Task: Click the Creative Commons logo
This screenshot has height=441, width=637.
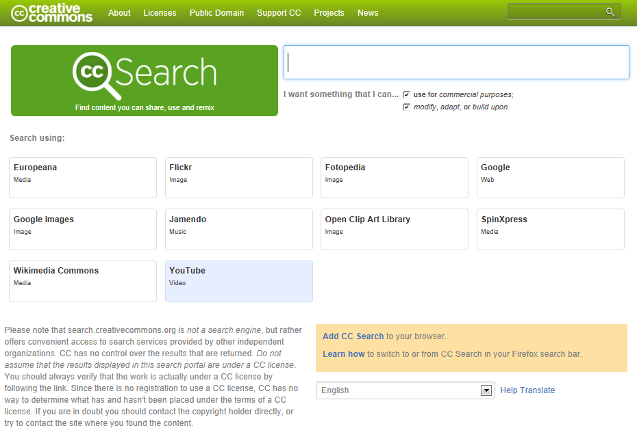Action: tap(51, 13)
